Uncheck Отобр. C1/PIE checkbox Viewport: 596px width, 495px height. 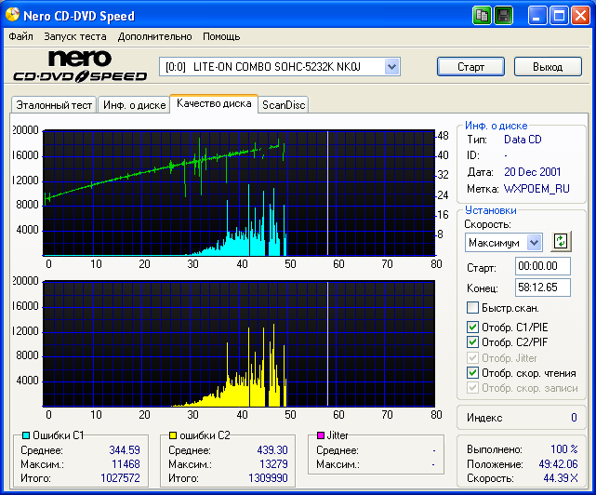point(472,327)
